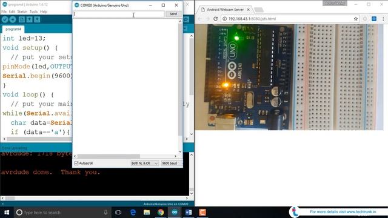Open the Serial Monitor magnifier icon
The width and height of the screenshot is (388, 218).
click(x=186, y=19)
